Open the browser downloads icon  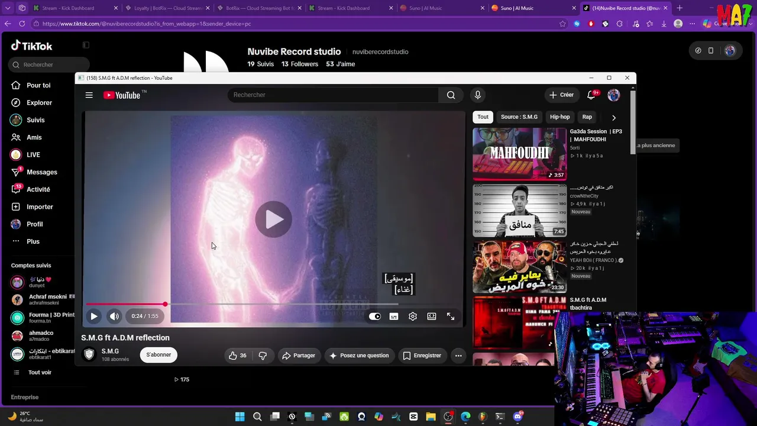[664, 24]
